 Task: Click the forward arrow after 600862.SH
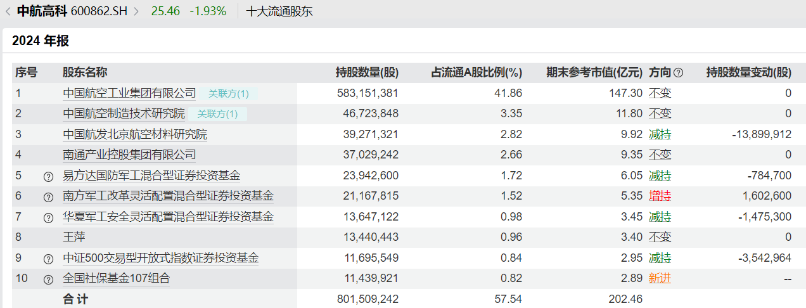(x=136, y=11)
